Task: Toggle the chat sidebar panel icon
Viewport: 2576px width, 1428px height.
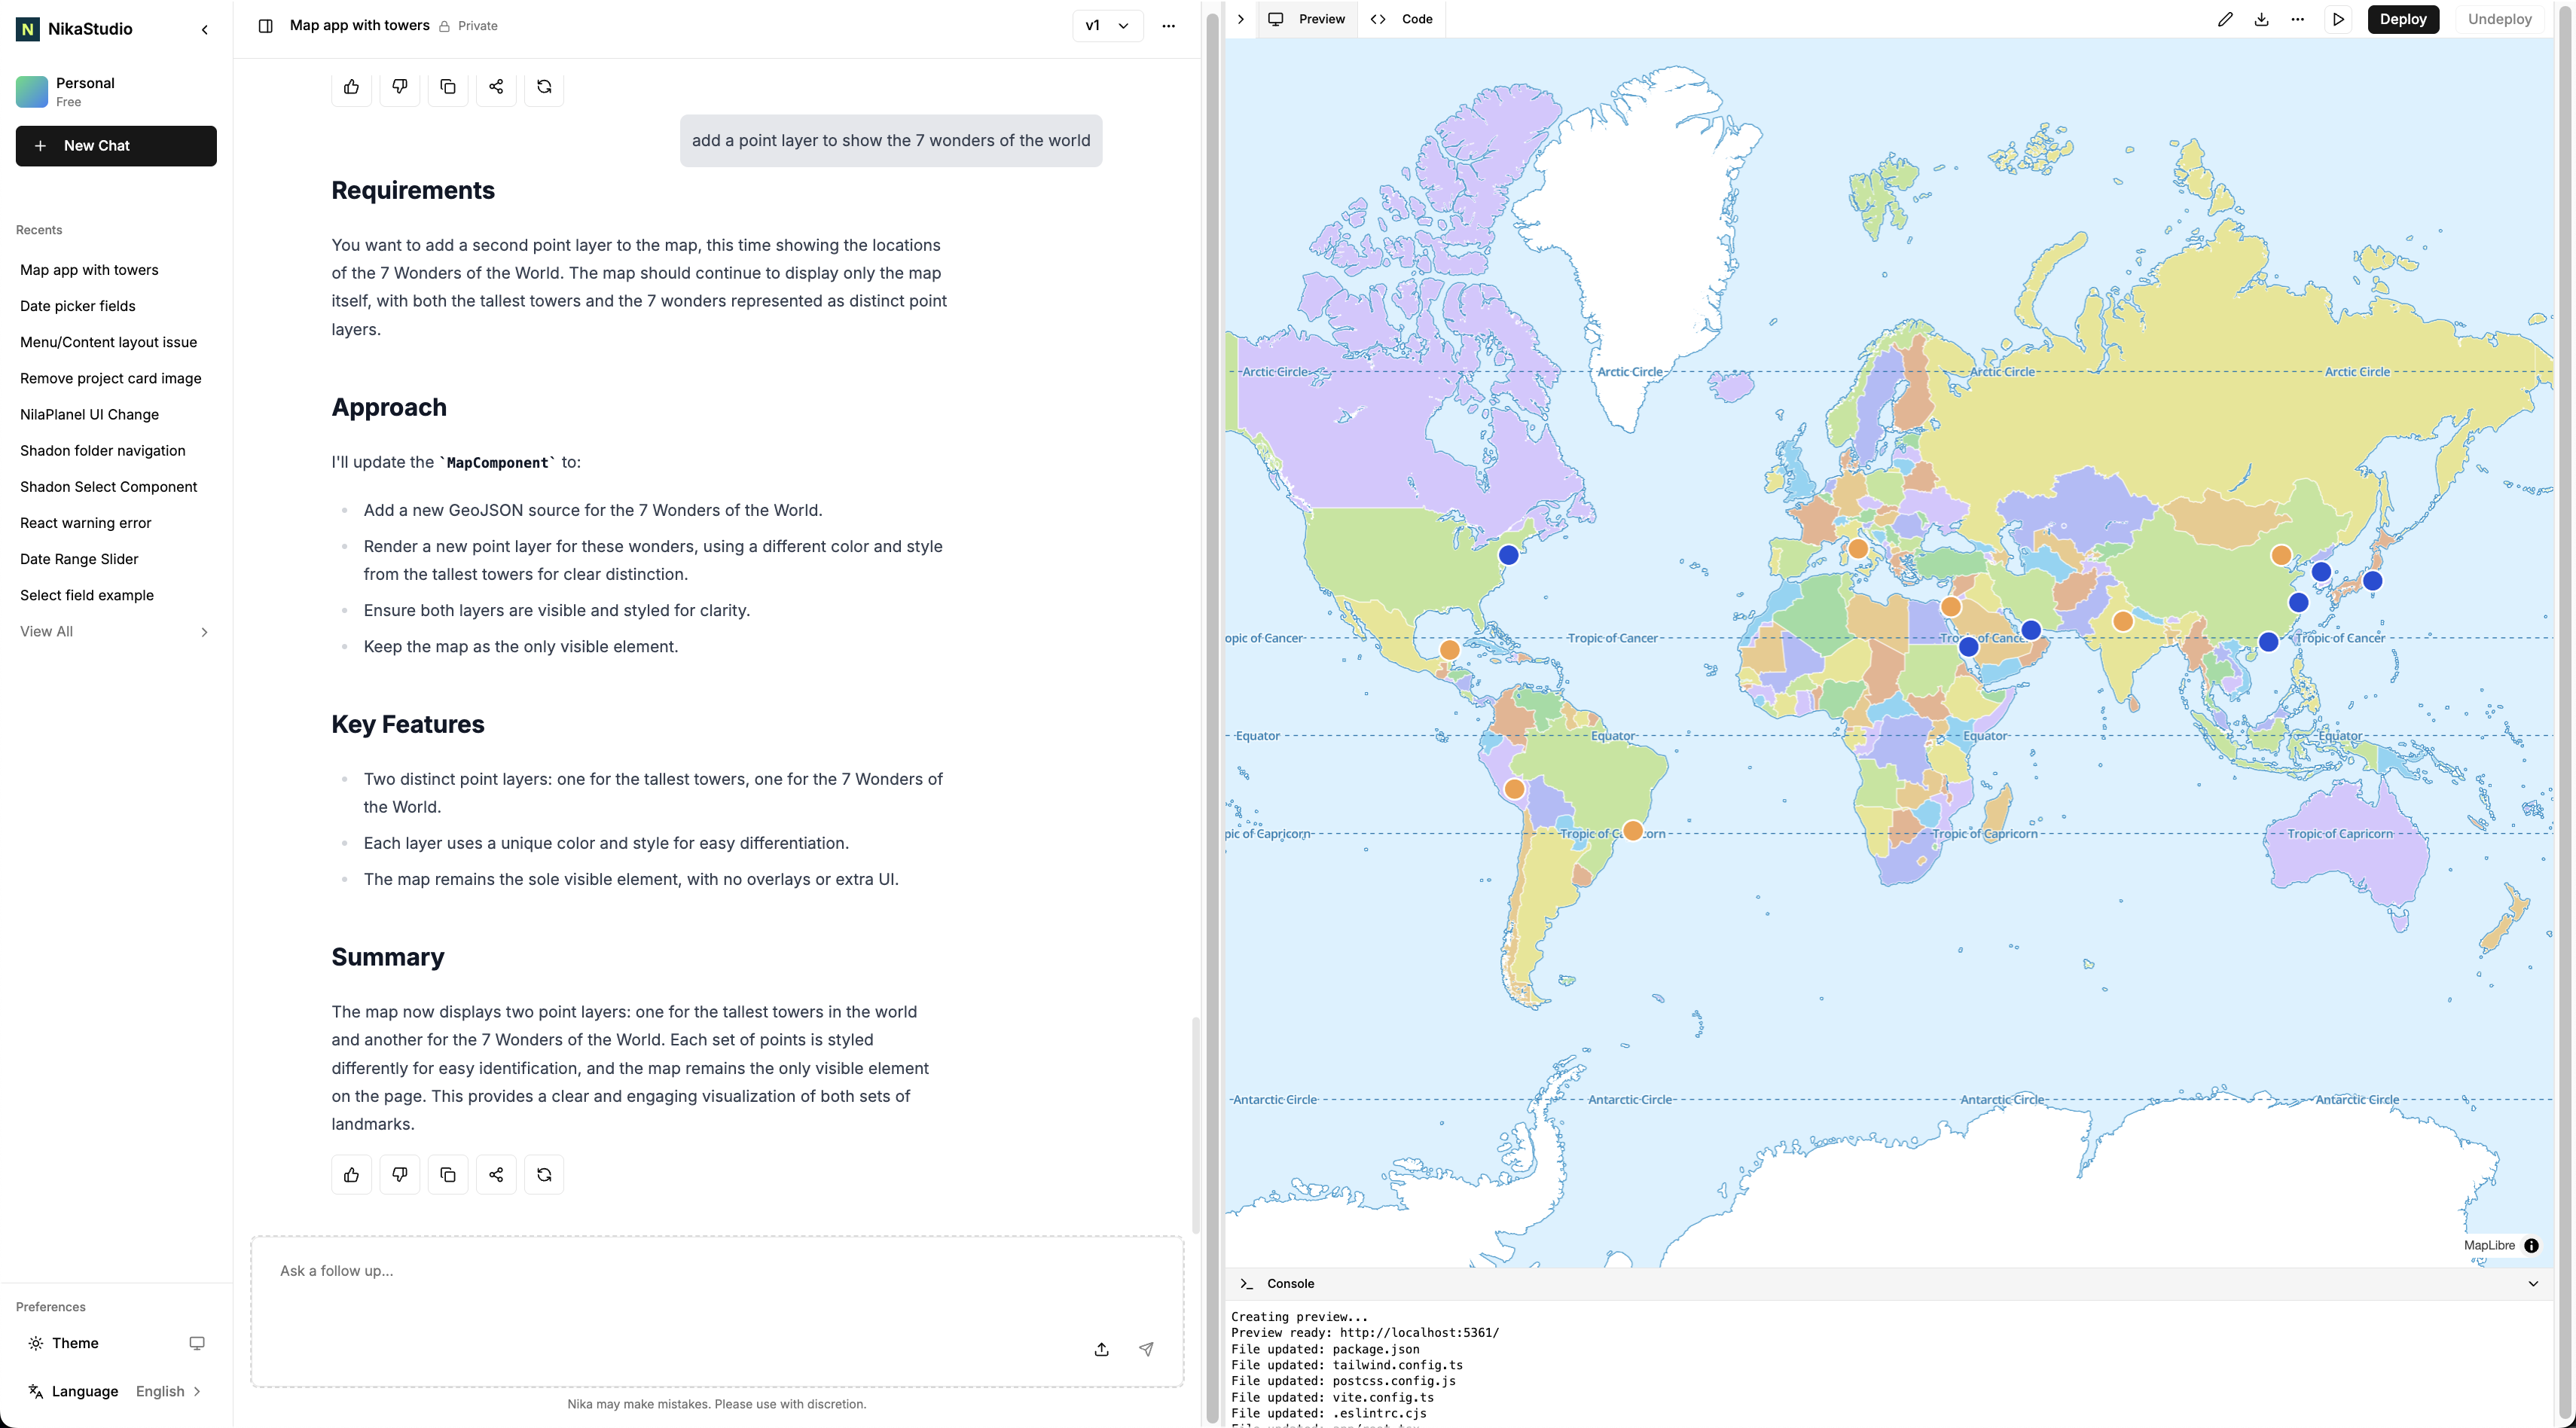Action: [x=265, y=26]
